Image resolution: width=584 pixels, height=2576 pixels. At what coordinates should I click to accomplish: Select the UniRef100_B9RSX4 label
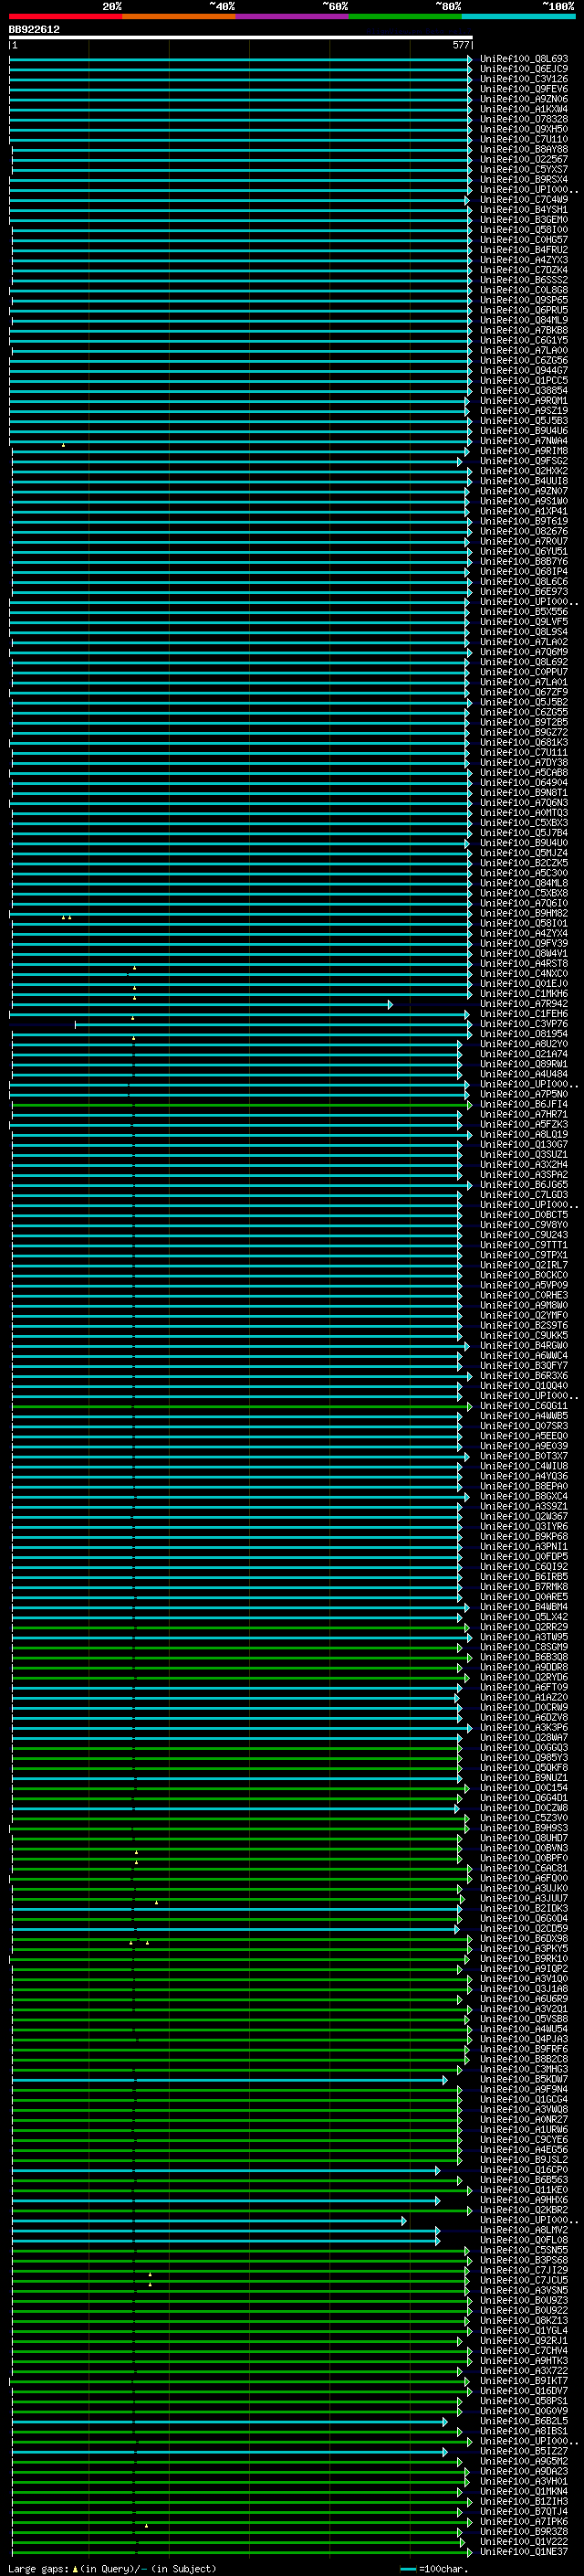coord(524,179)
